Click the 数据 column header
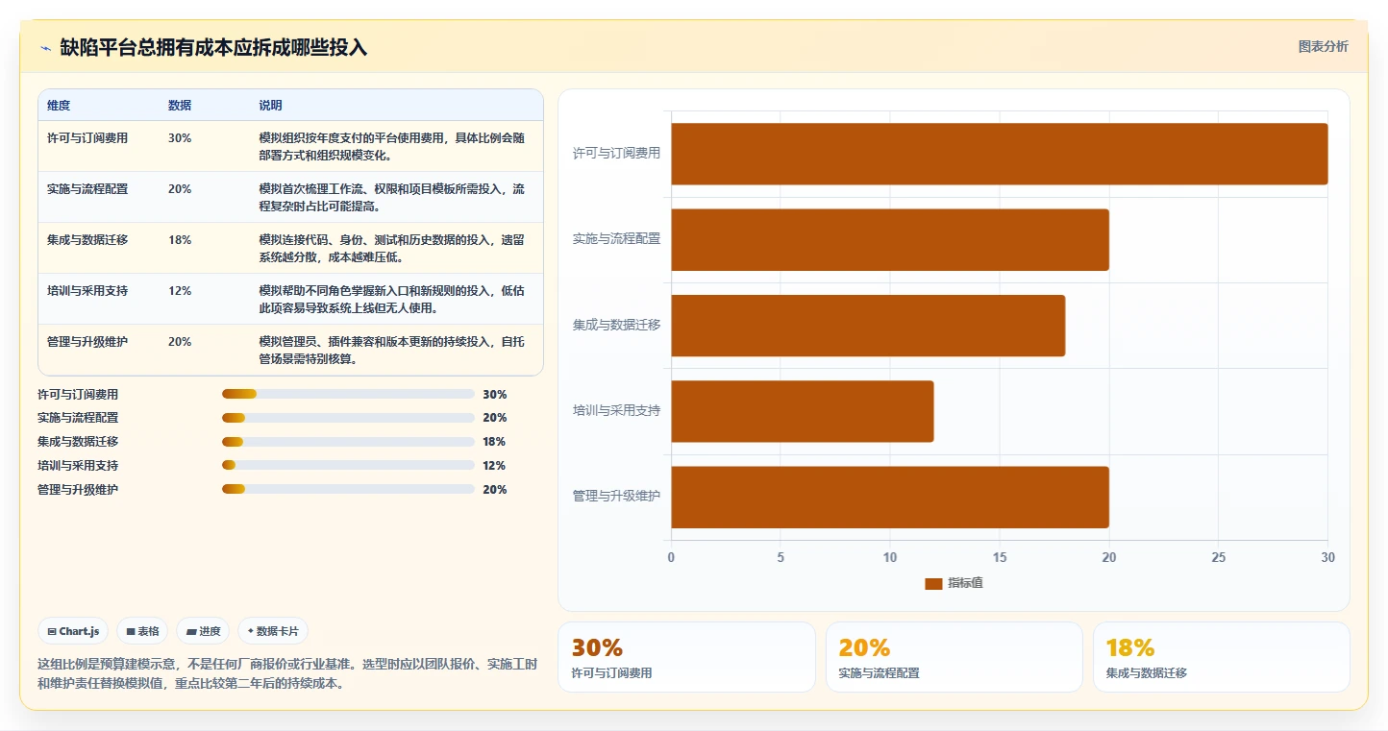1388x731 pixels. tap(180, 106)
